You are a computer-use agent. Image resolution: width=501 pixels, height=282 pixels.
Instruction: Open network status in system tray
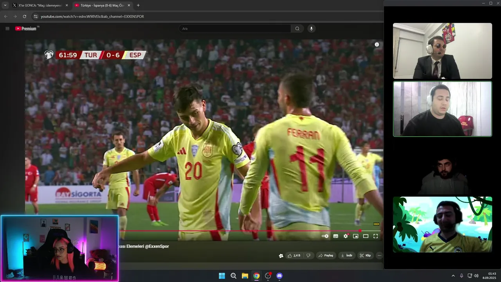pyautogui.click(x=470, y=276)
